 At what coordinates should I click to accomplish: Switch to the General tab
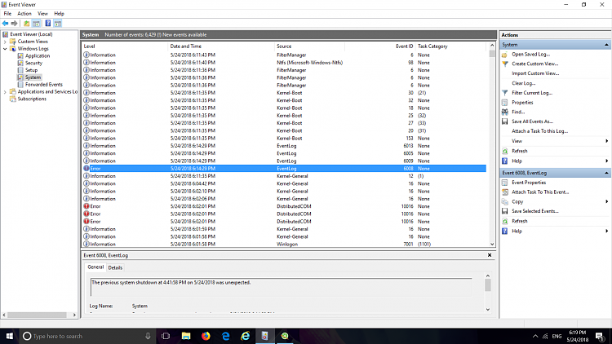coord(95,267)
